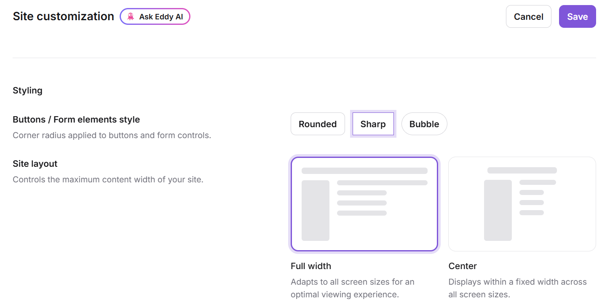This screenshot has width=602, height=307.
Task: Click the Styling section heading
Action: 27,91
